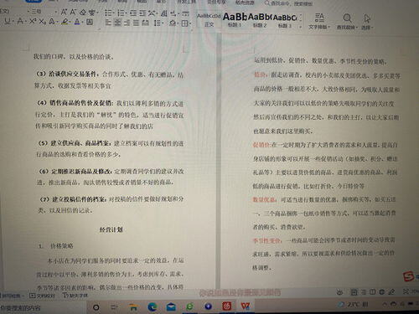Center align the text

(x=117, y=23)
